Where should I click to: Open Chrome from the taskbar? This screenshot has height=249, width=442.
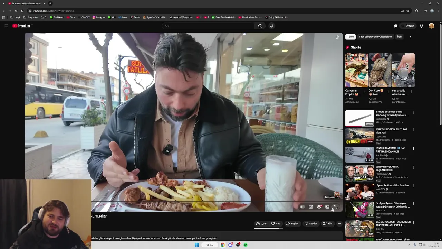click(223, 245)
